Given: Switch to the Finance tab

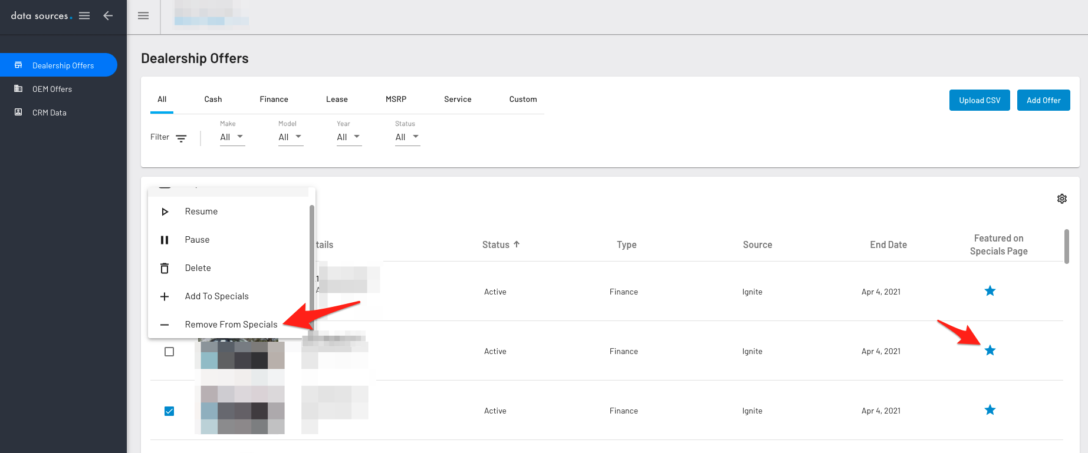Looking at the screenshot, I should (x=274, y=100).
